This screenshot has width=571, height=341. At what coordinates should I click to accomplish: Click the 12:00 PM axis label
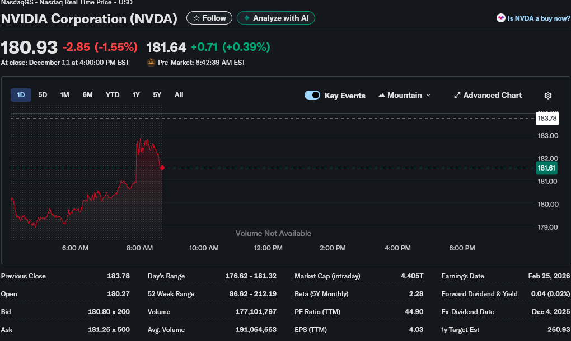268,248
